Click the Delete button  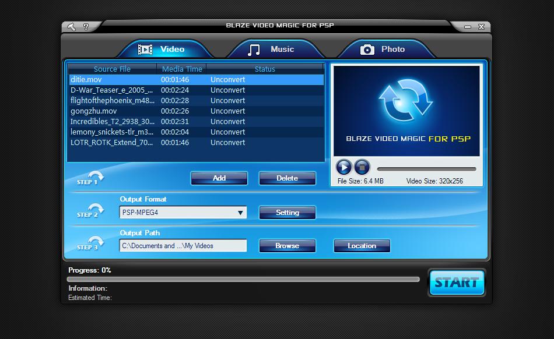click(x=287, y=178)
